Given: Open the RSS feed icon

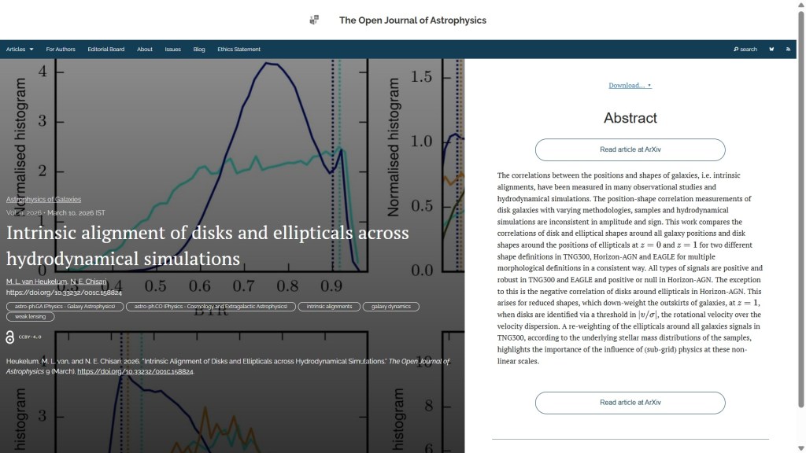Looking at the screenshot, I should [x=788, y=50].
